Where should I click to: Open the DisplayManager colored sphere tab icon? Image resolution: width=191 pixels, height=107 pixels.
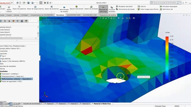click(13, 21)
